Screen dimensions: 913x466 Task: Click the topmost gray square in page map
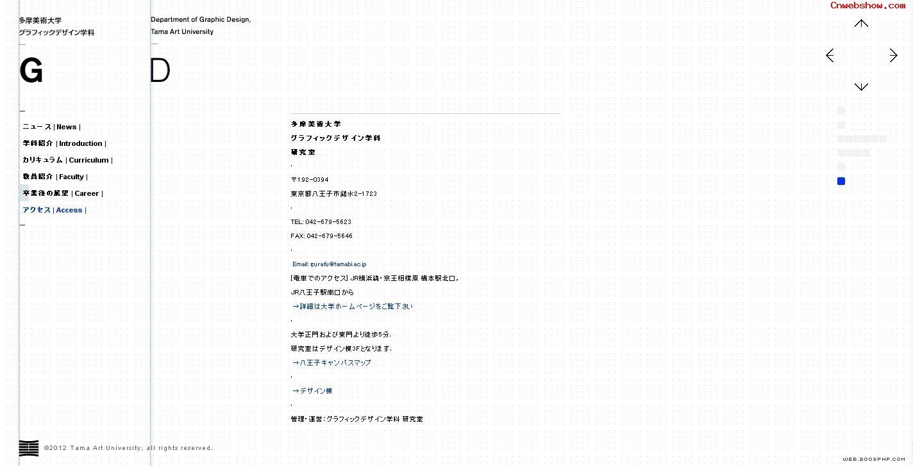[841, 111]
